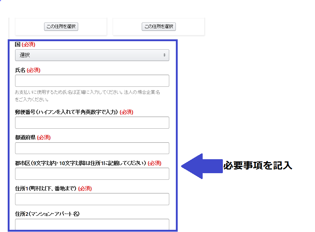Focus the 氏名 name input field
Viewport: 315px width, 232px height.
[x=92, y=81]
